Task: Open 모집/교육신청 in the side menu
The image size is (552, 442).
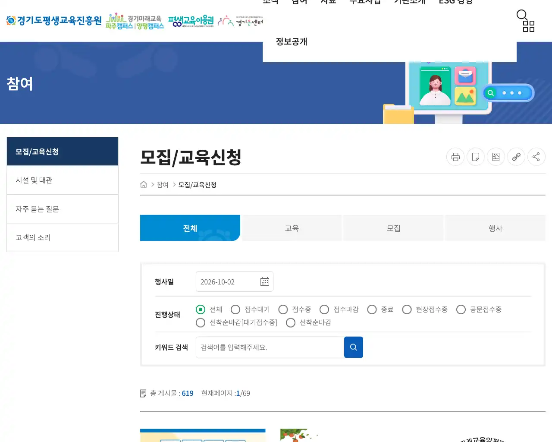Action: pyautogui.click(x=63, y=152)
